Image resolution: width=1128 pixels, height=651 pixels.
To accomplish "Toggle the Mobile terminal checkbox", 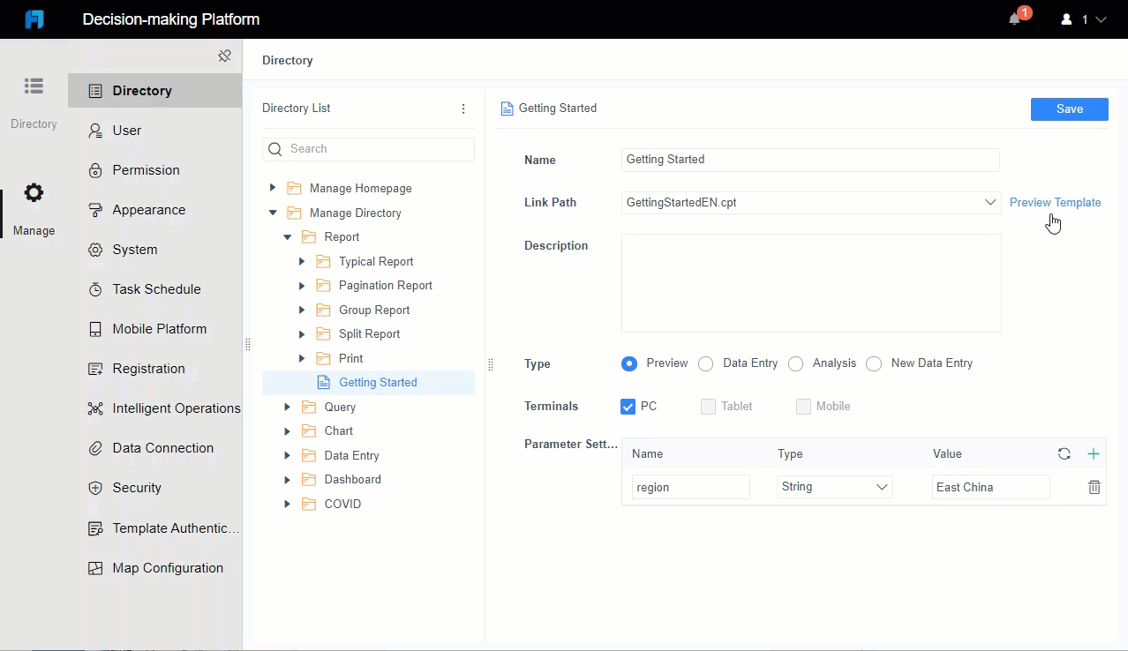I will point(803,407).
